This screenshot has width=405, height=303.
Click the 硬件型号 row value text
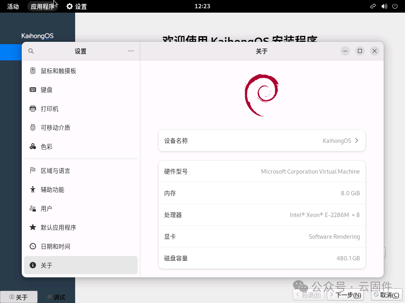pos(310,171)
